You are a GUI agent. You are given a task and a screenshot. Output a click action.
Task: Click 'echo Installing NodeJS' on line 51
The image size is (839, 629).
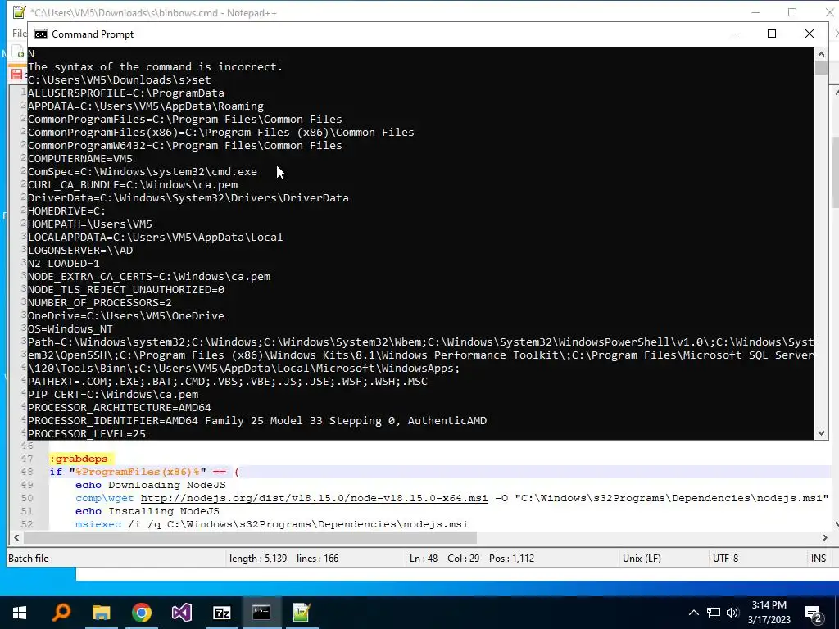pyautogui.click(x=147, y=511)
